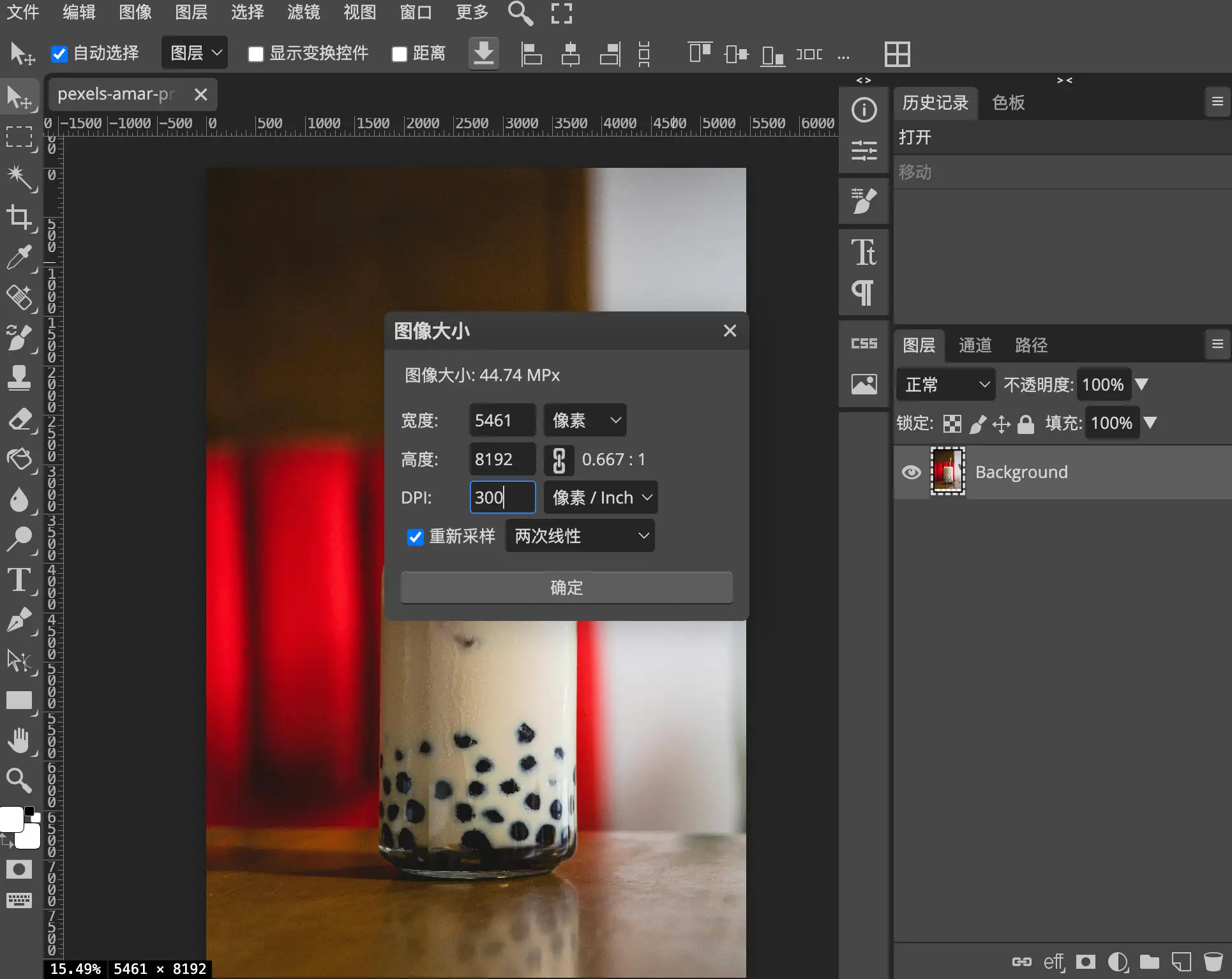This screenshot has width=1232, height=979.
Task: Open the 滤镜 menu
Action: point(303,13)
